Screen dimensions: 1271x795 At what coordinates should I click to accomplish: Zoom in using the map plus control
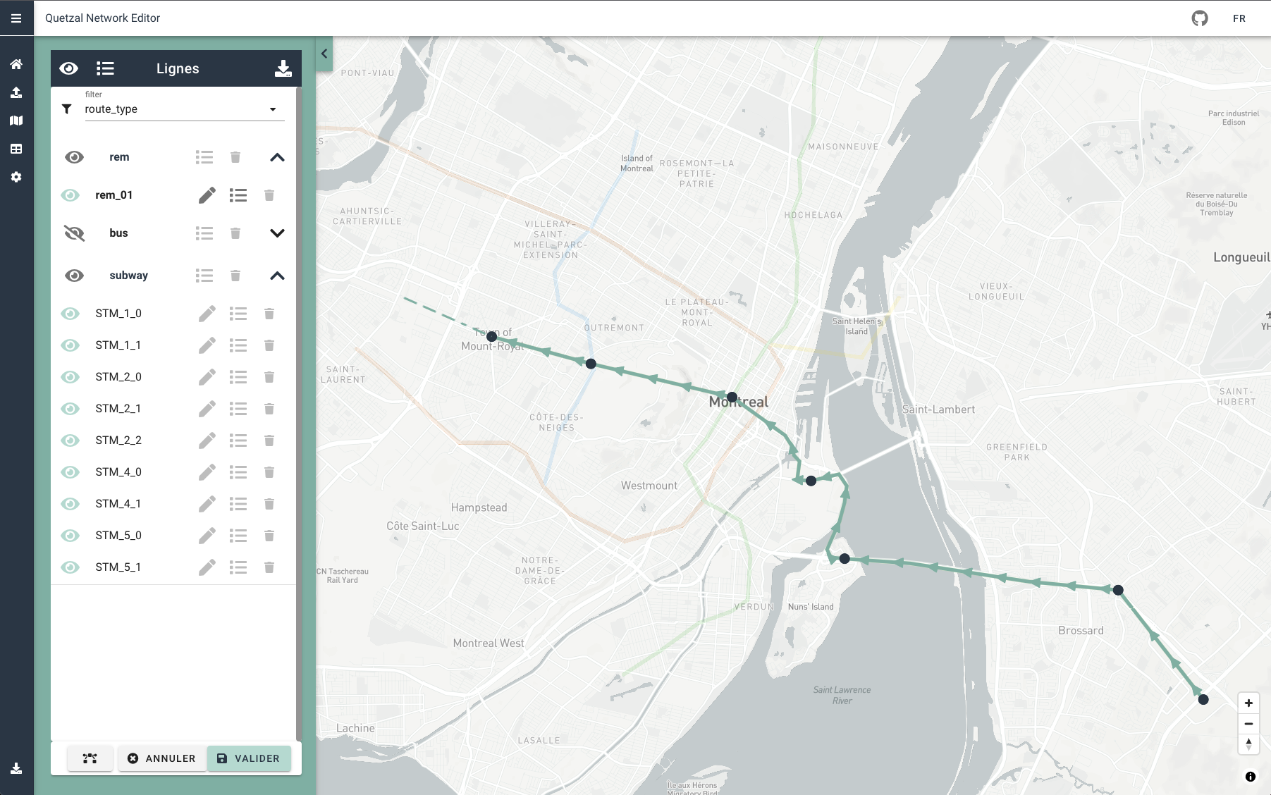pos(1248,703)
